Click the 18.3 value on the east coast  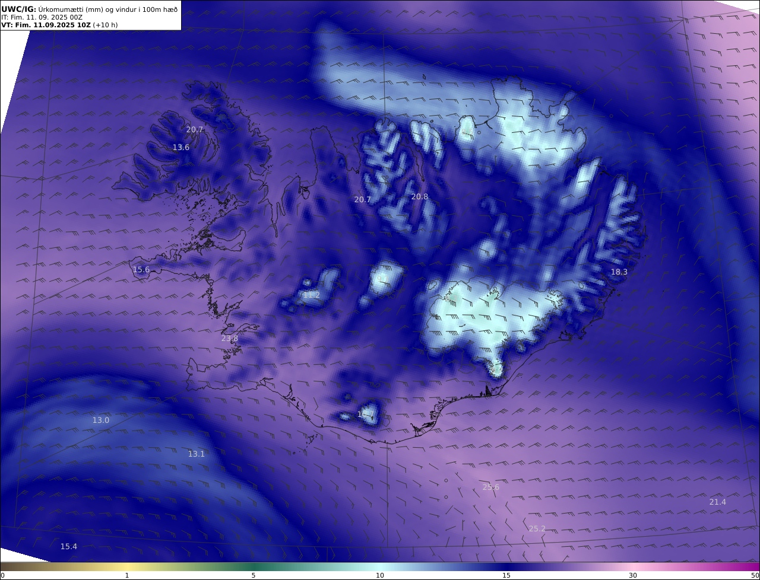point(619,272)
